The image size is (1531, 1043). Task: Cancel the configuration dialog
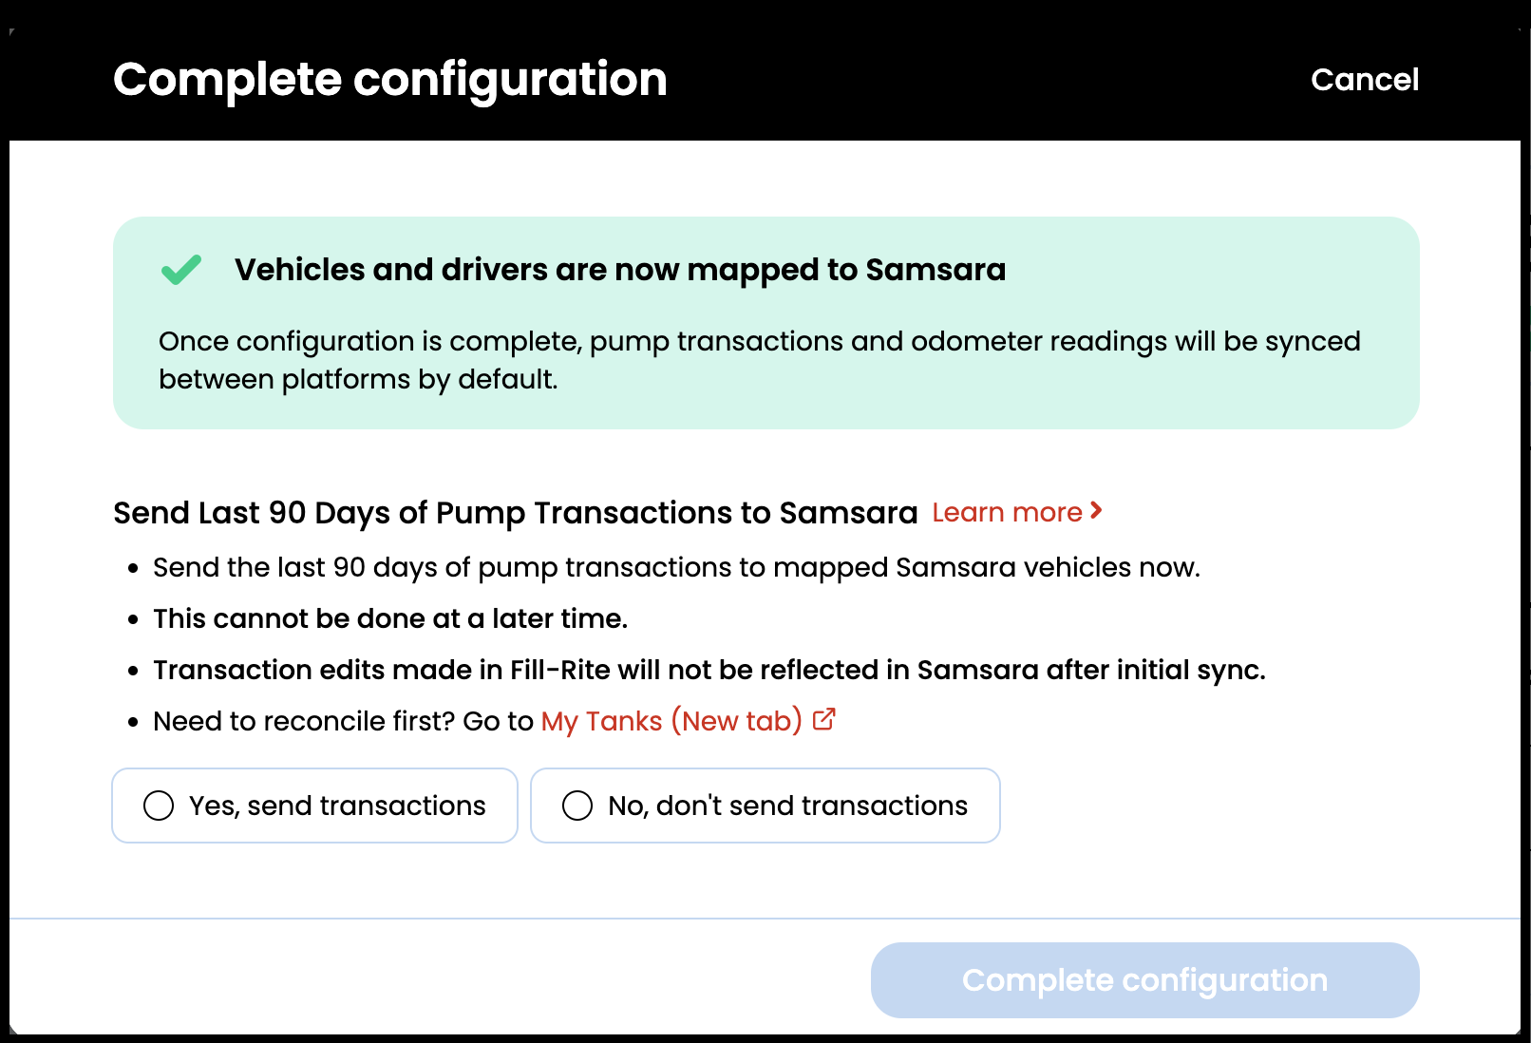(x=1364, y=80)
